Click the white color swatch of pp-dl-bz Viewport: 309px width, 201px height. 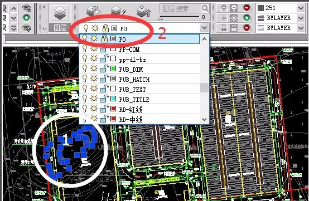click(113, 58)
